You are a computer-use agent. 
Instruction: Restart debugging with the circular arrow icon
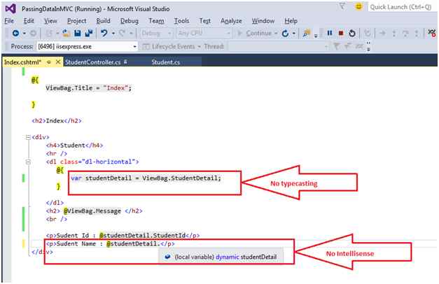pyautogui.click(x=352, y=34)
